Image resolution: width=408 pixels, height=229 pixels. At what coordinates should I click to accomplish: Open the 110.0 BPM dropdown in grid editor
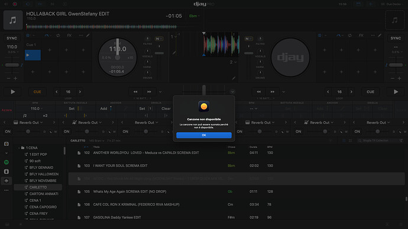coord(37,109)
